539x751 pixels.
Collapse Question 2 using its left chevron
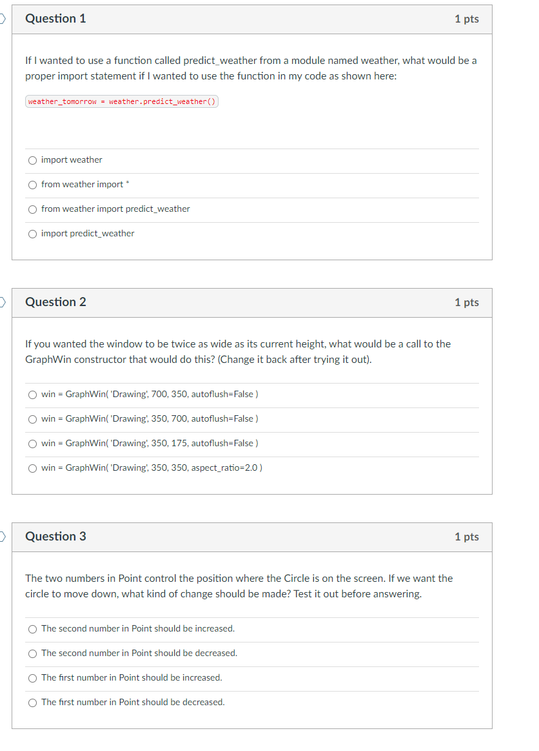tap(1, 302)
